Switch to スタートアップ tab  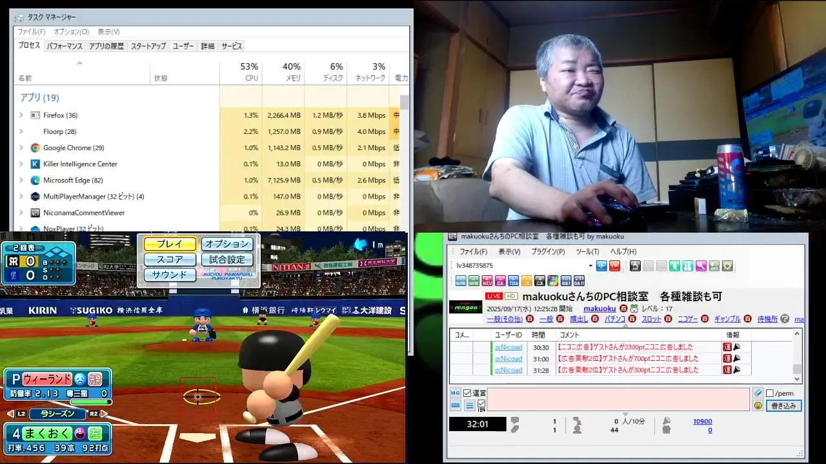[148, 46]
